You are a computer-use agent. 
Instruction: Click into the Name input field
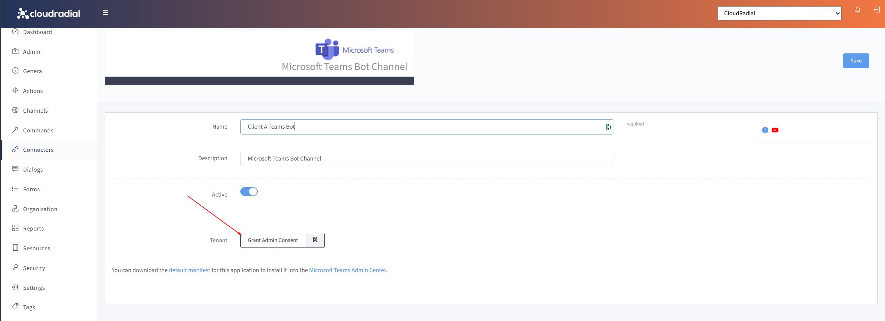pyautogui.click(x=427, y=127)
